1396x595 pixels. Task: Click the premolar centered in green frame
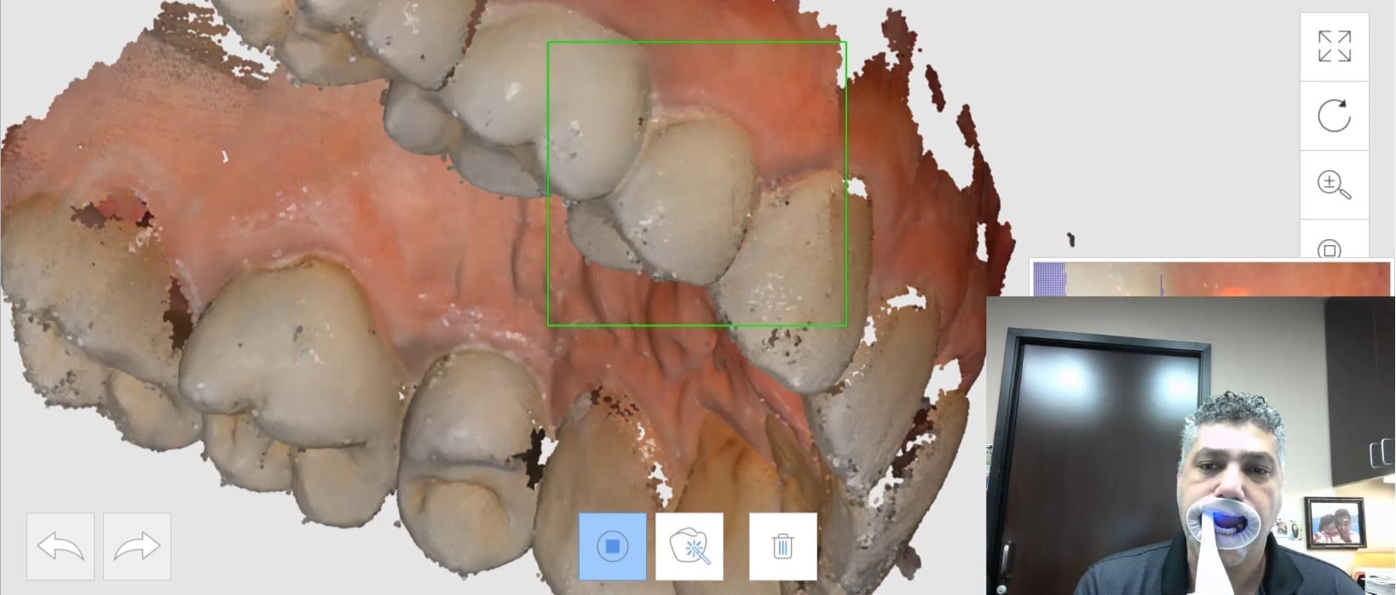click(x=682, y=200)
